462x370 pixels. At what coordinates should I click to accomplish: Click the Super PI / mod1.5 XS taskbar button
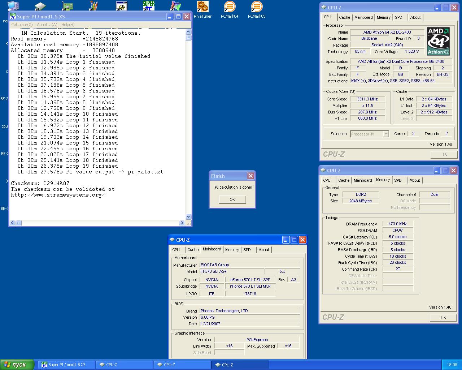coord(67,365)
